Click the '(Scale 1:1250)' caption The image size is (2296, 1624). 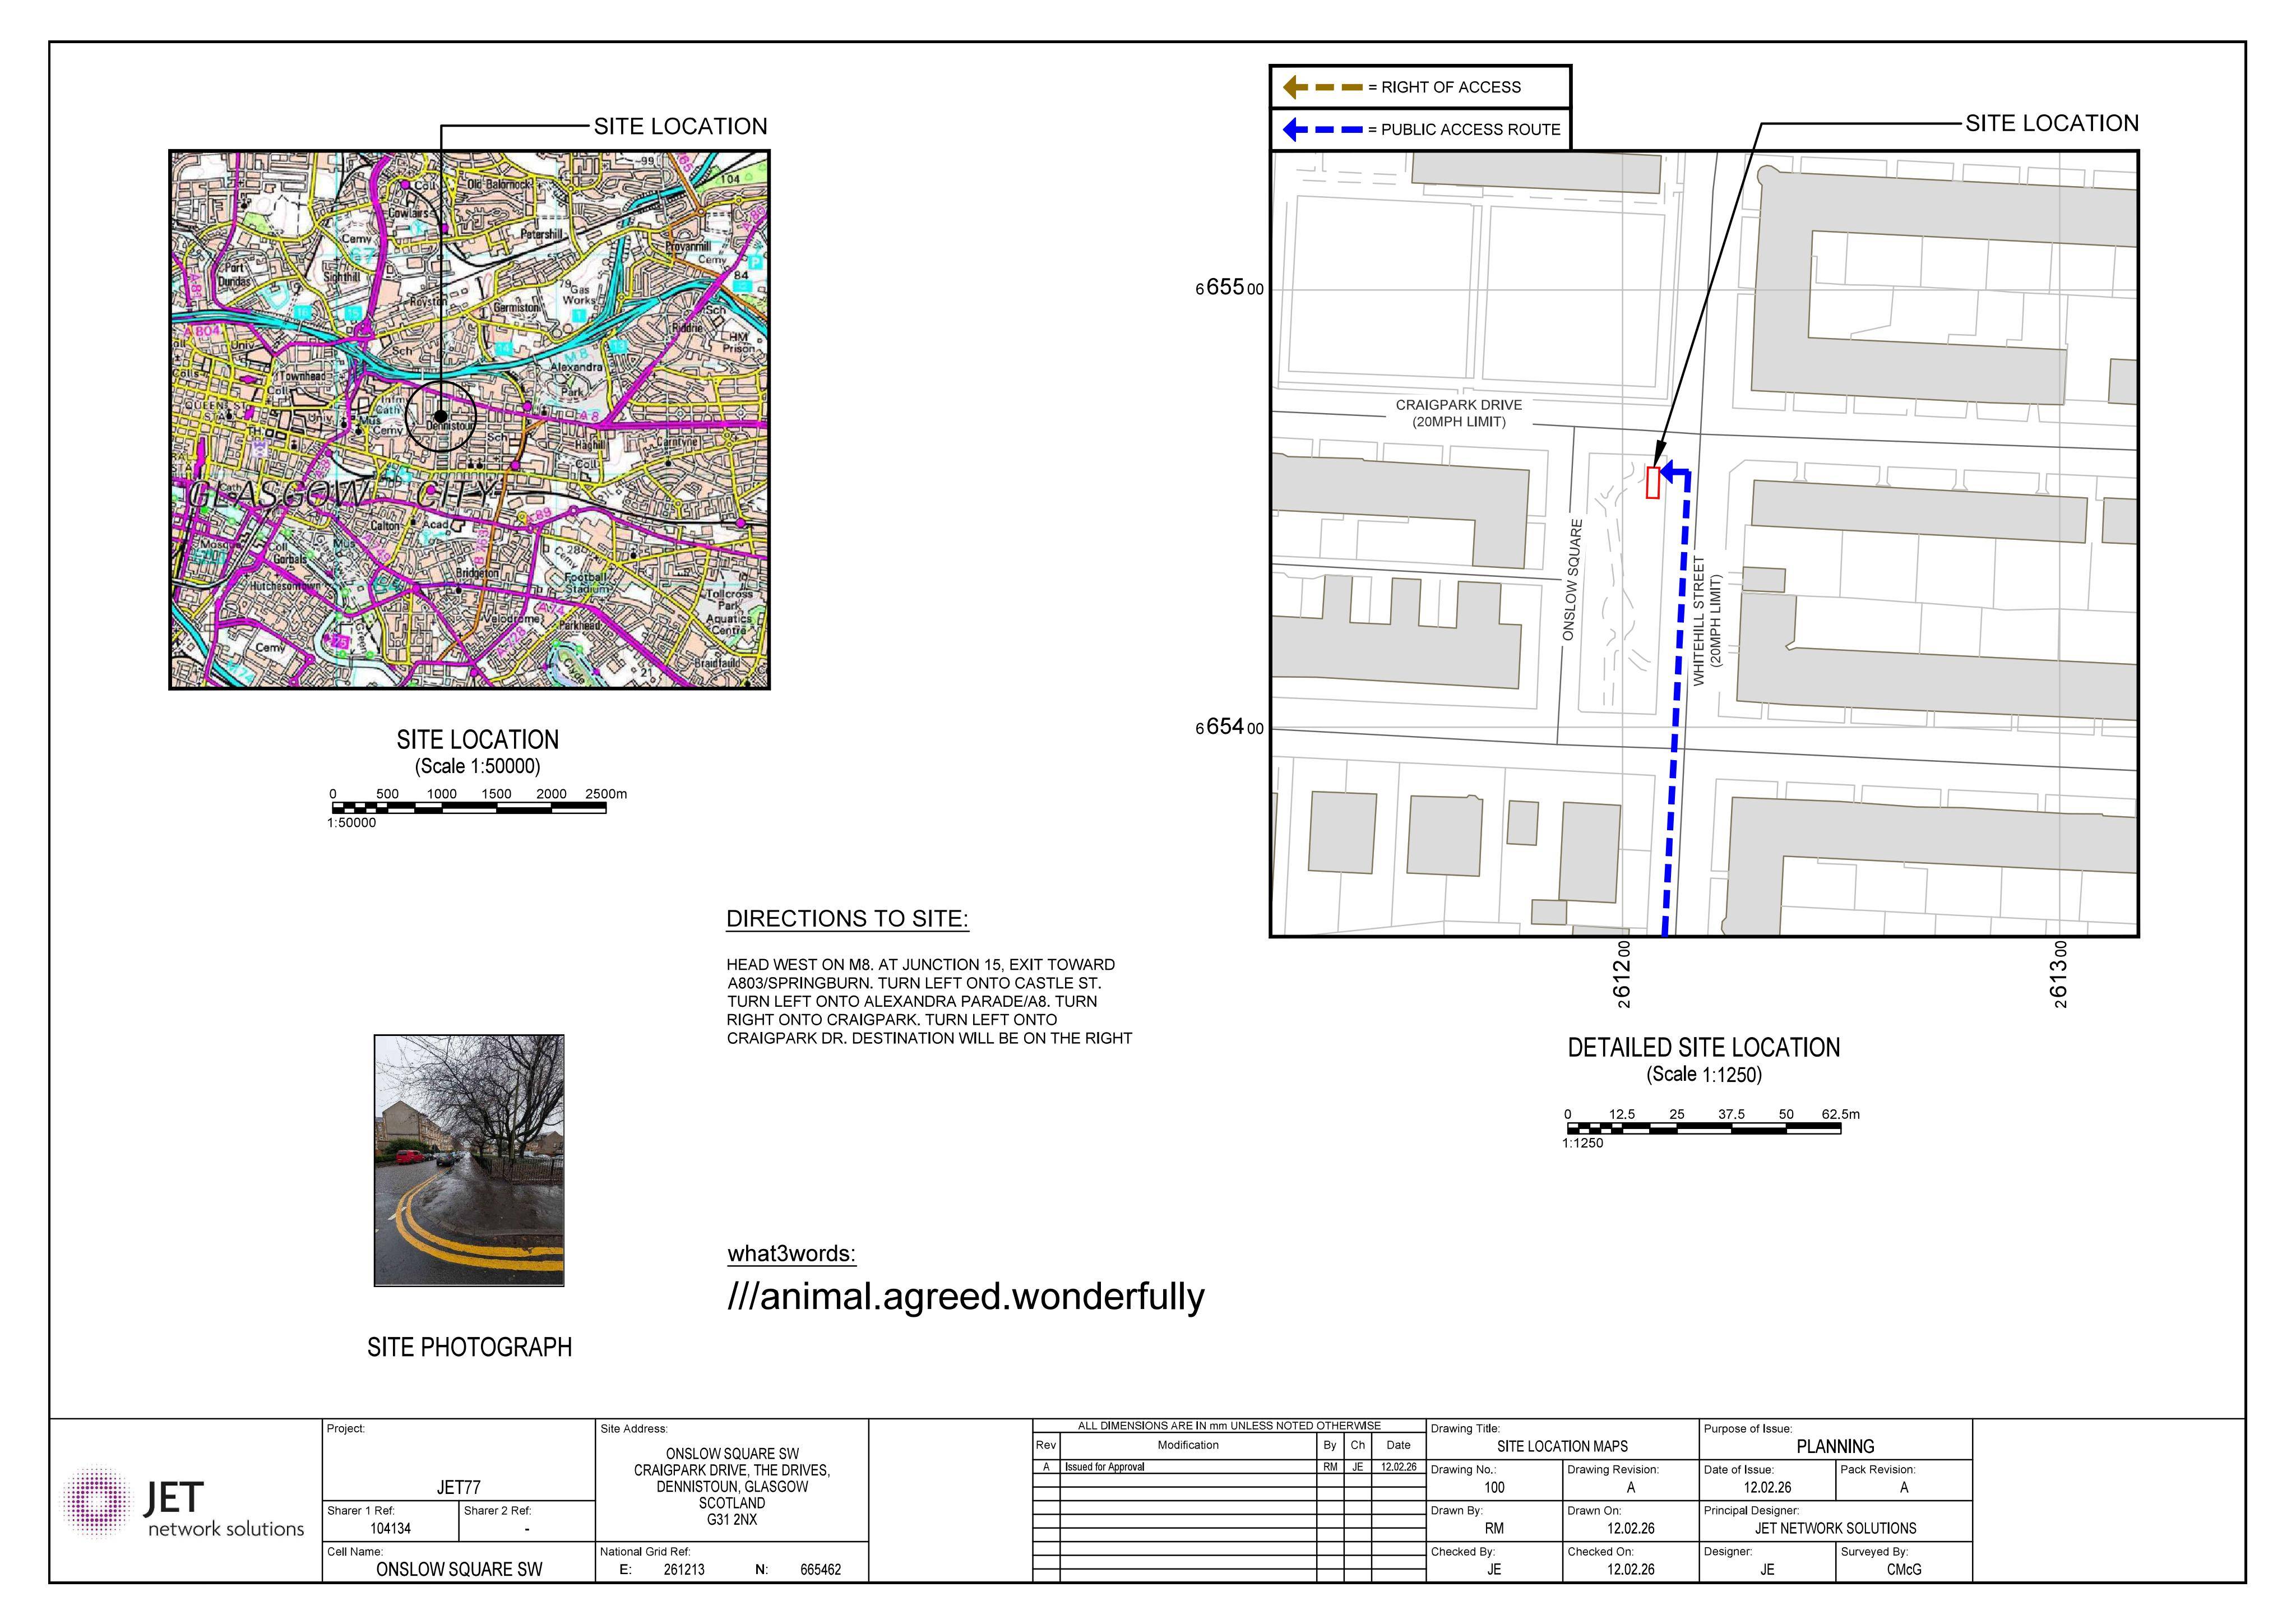pyautogui.click(x=1704, y=1075)
